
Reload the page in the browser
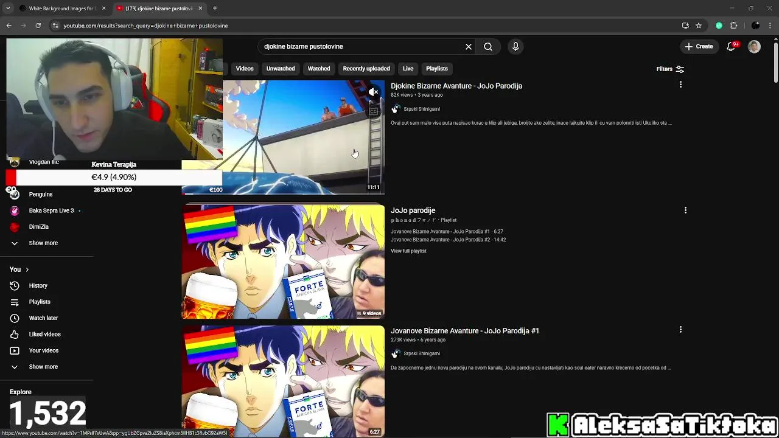[38, 26]
